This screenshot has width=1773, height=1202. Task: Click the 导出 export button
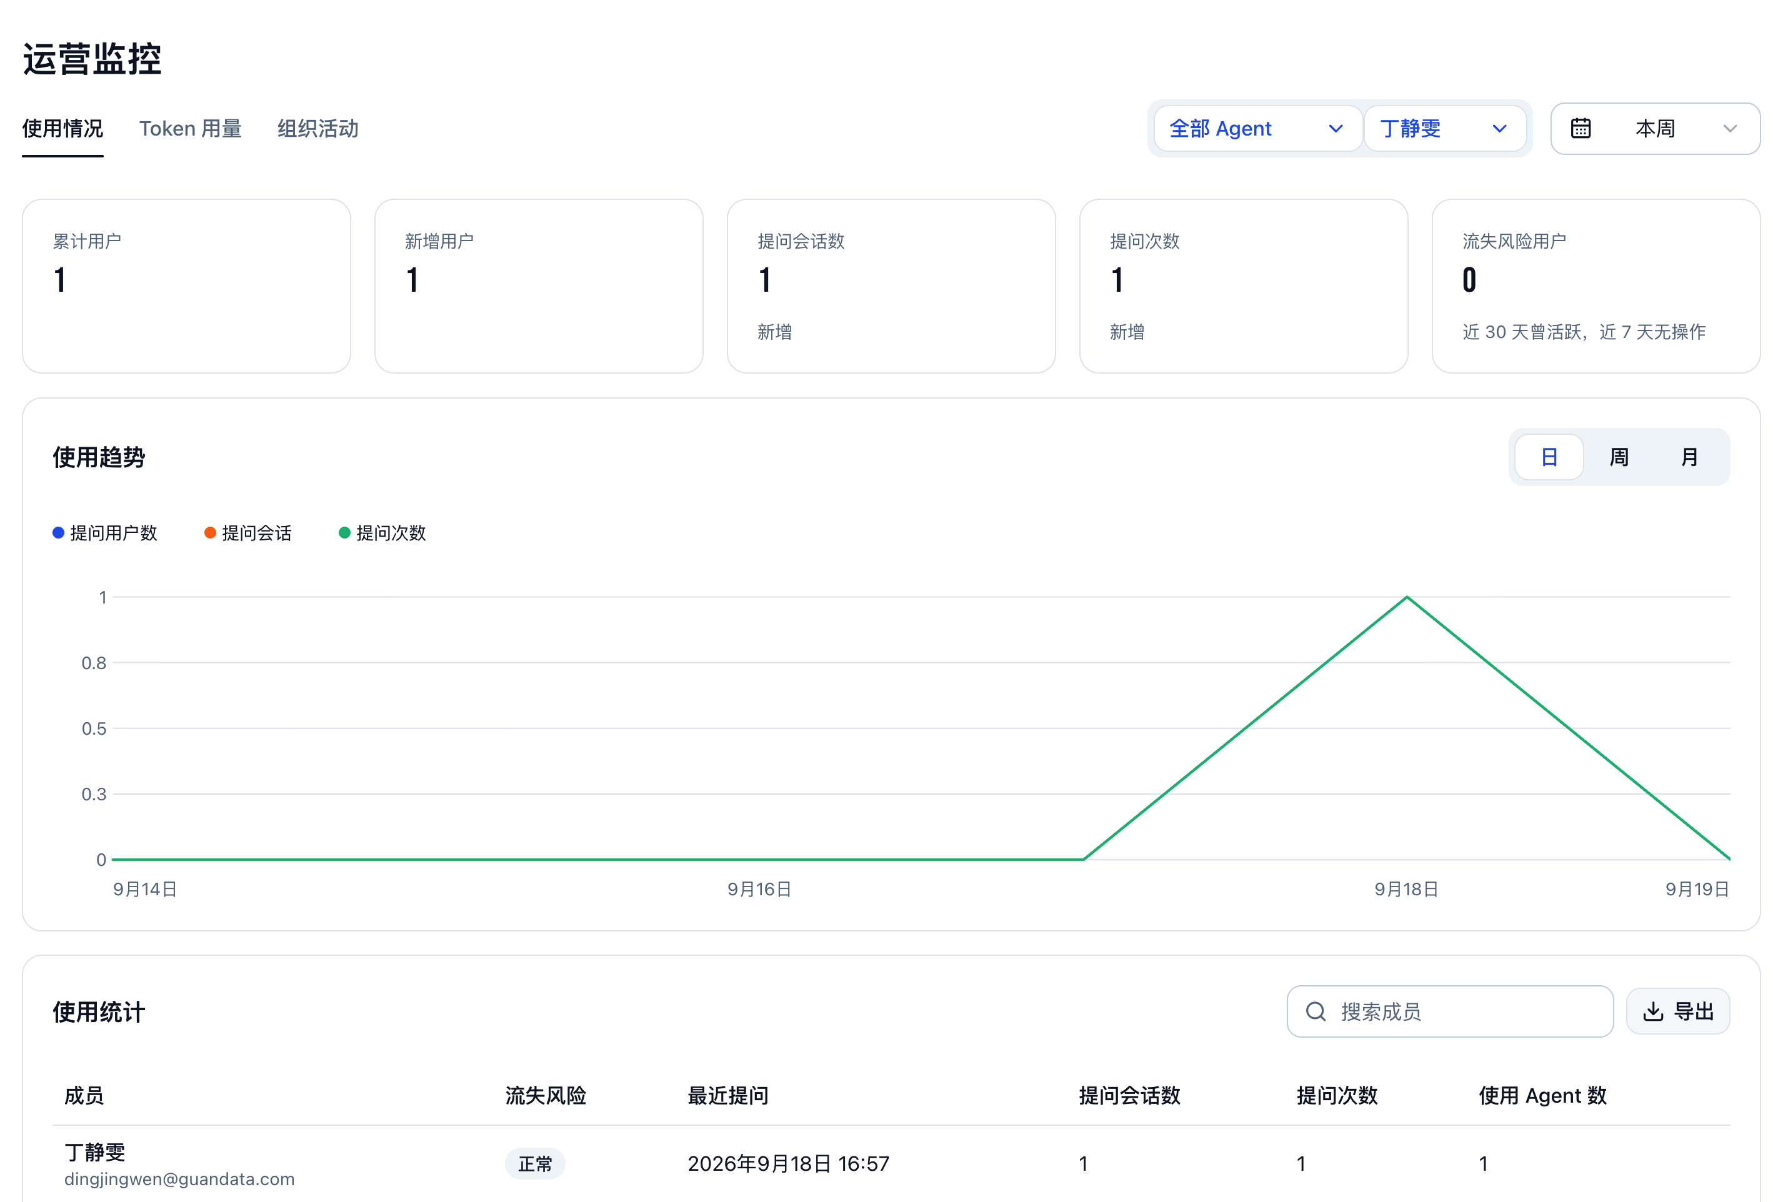pyautogui.click(x=1677, y=1011)
